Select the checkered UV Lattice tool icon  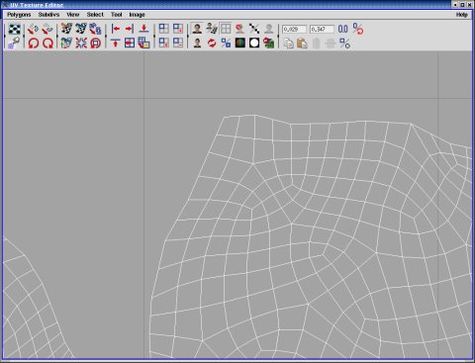14,29
